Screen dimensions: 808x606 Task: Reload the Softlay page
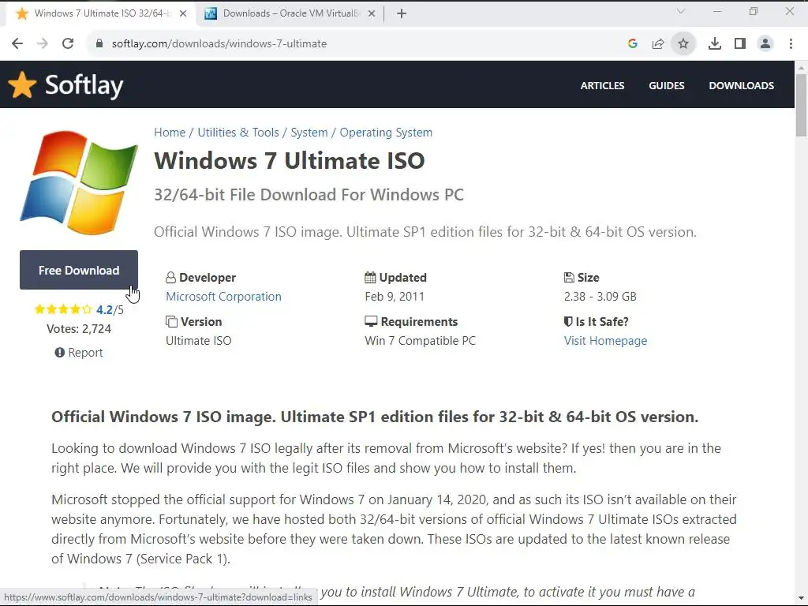[68, 44]
